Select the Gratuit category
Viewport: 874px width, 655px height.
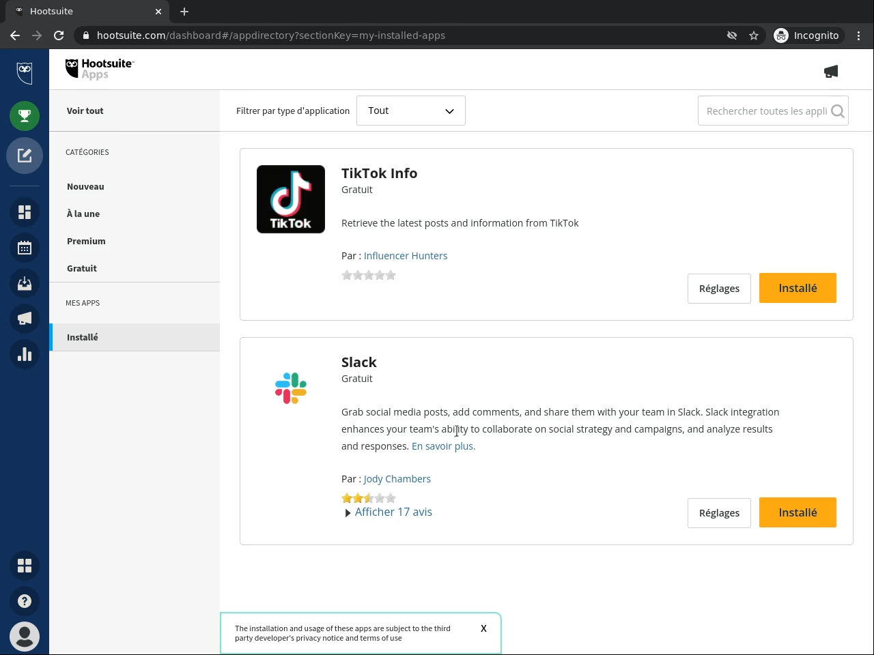pyautogui.click(x=82, y=269)
